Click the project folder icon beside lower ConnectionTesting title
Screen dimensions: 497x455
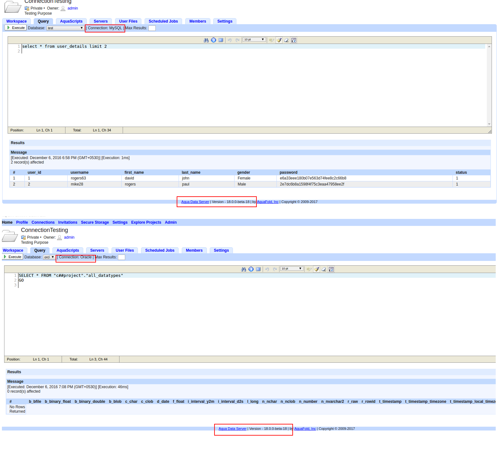pos(10,236)
